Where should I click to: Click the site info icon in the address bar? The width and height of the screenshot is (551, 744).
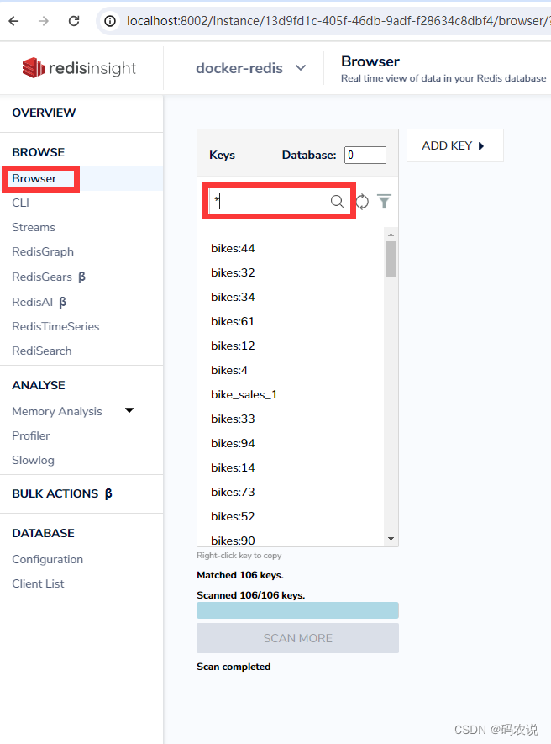[110, 21]
